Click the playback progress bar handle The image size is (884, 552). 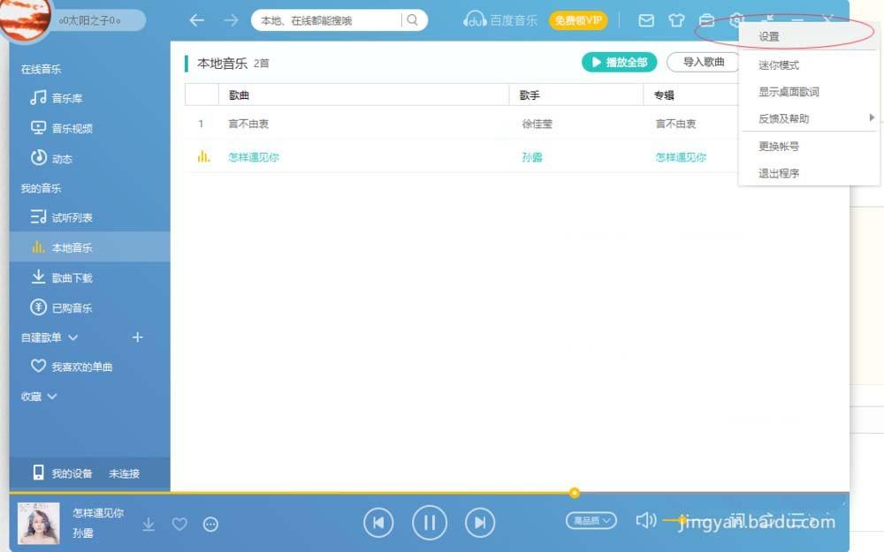pos(575,493)
